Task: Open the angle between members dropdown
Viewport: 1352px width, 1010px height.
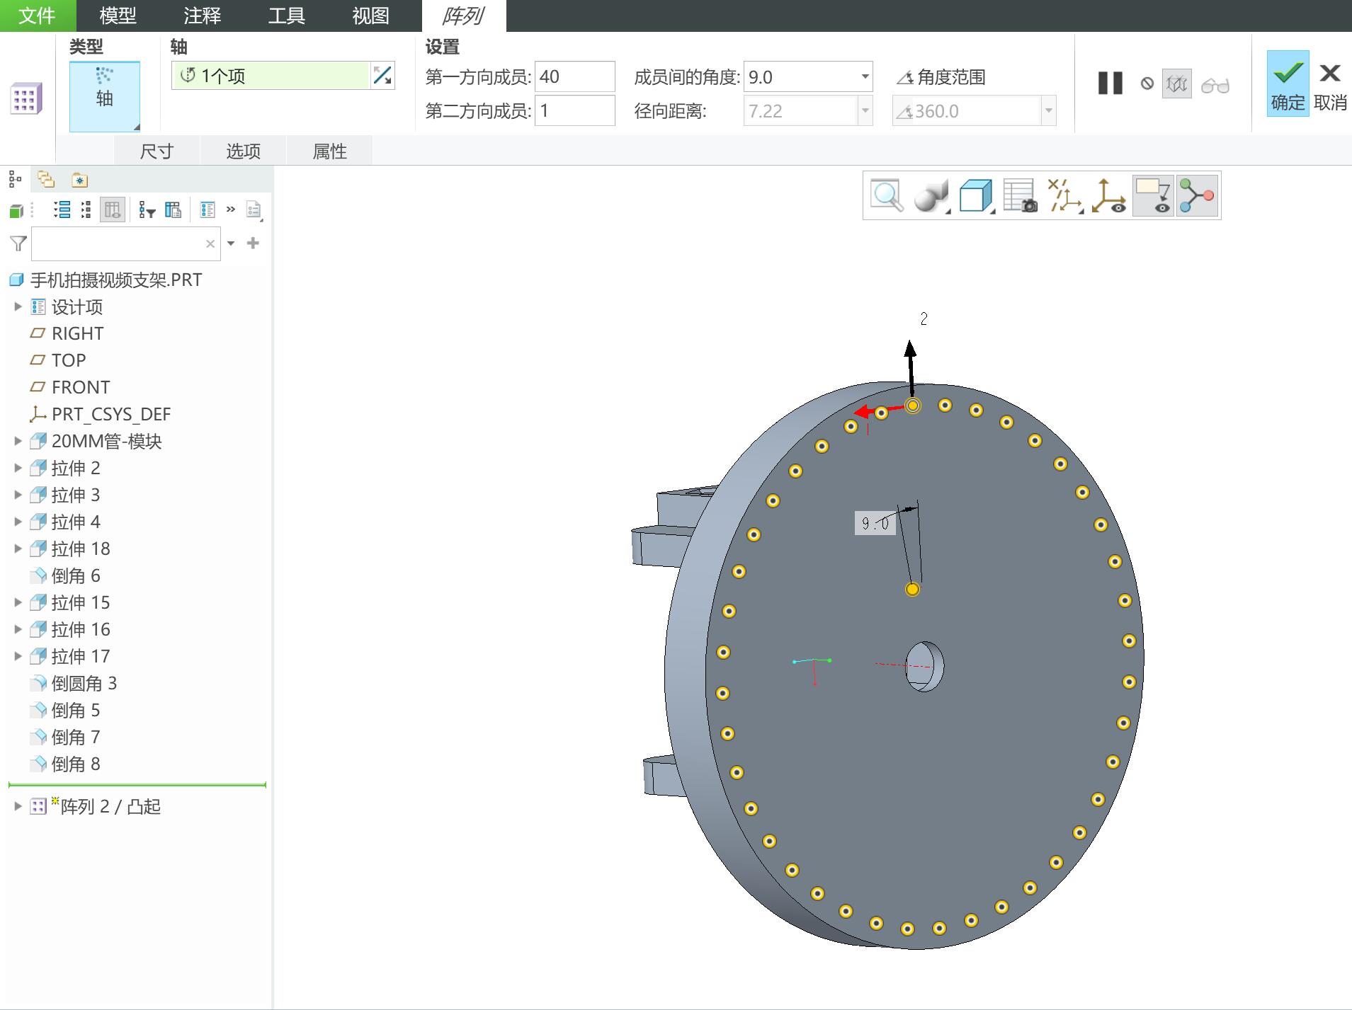Action: [865, 76]
